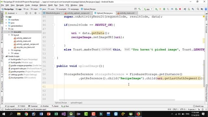Open the SDK Manager icon

point(193,9)
